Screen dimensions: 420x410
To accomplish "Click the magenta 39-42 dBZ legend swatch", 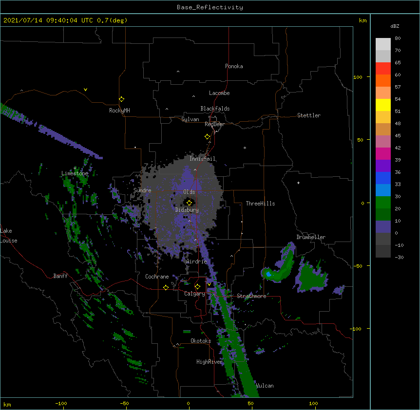I will coord(383,153).
